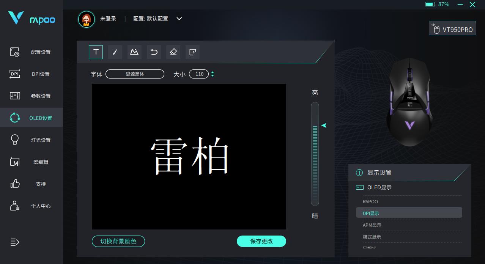The width and height of the screenshot is (485, 264).
Task: Select the Eraser tool
Action: click(x=173, y=52)
